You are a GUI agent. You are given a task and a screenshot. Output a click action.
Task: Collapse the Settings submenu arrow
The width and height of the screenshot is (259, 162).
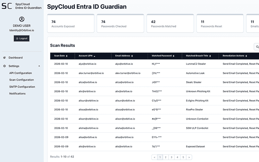pyautogui.click(x=39, y=66)
